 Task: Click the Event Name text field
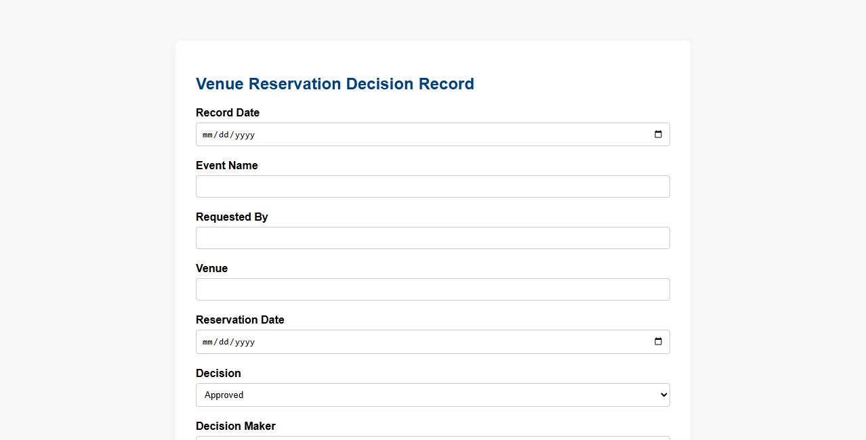(432, 187)
